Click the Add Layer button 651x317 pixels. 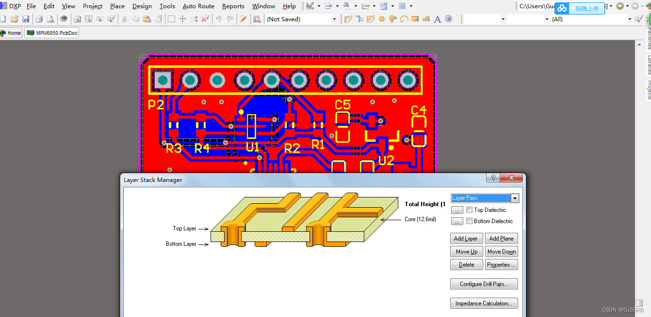[466, 238]
